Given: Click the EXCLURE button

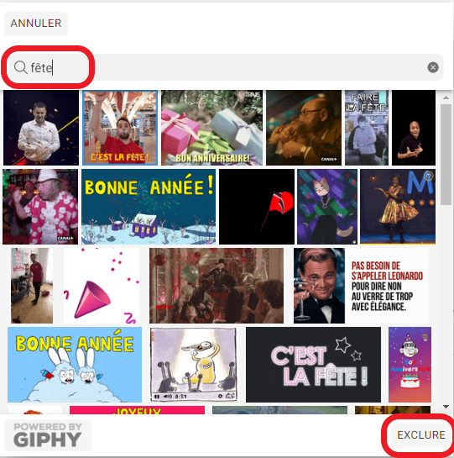Looking at the screenshot, I should click(421, 435).
